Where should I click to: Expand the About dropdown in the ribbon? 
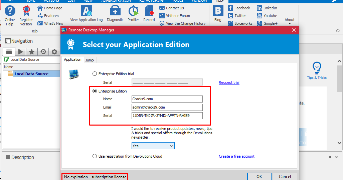click(x=290, y=21)
